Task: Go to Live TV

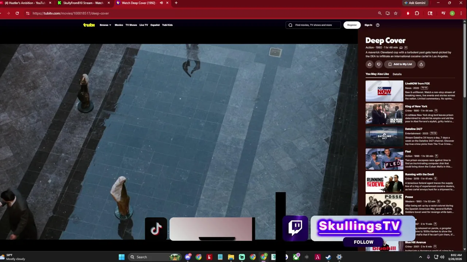Action: (144, 25)
